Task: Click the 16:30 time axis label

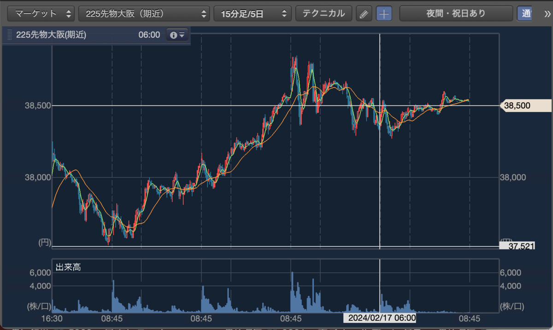Action: pos(52,318)
